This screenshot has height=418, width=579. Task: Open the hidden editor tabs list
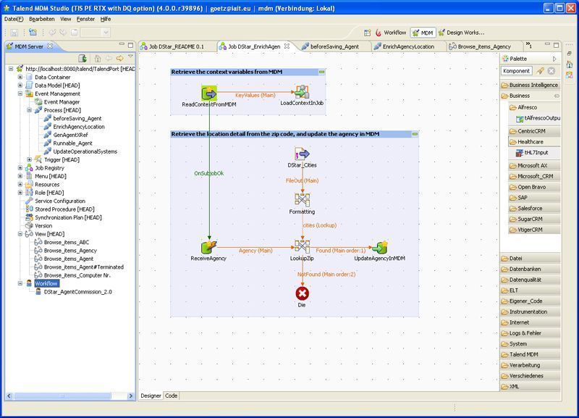[529, 46]
